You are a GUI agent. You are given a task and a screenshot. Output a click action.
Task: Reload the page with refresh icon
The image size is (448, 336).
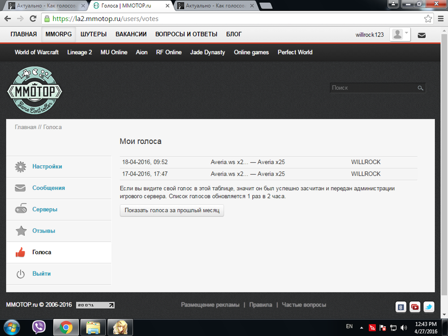click(x=33, y=19)
